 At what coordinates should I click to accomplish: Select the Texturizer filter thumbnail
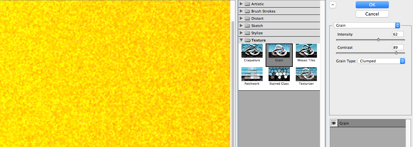point(306,74)
